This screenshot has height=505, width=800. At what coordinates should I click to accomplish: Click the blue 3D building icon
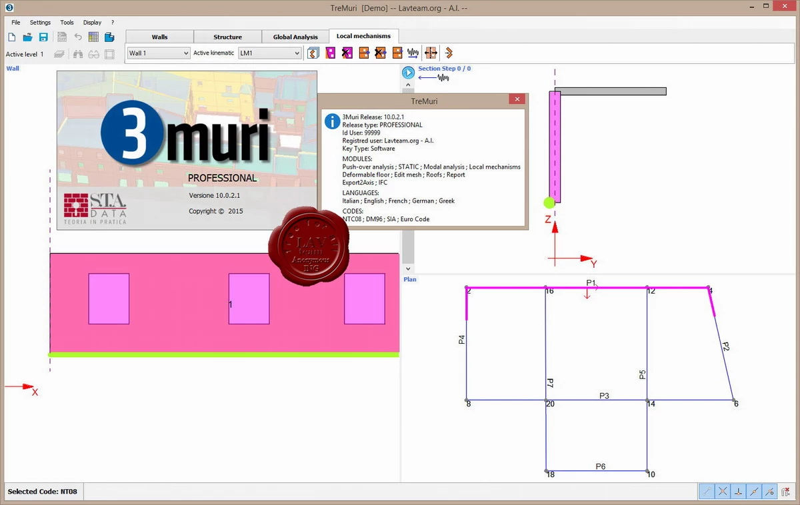tap(109, 37)
